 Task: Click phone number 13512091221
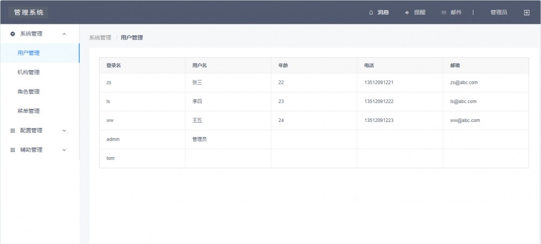coord(379,83)
